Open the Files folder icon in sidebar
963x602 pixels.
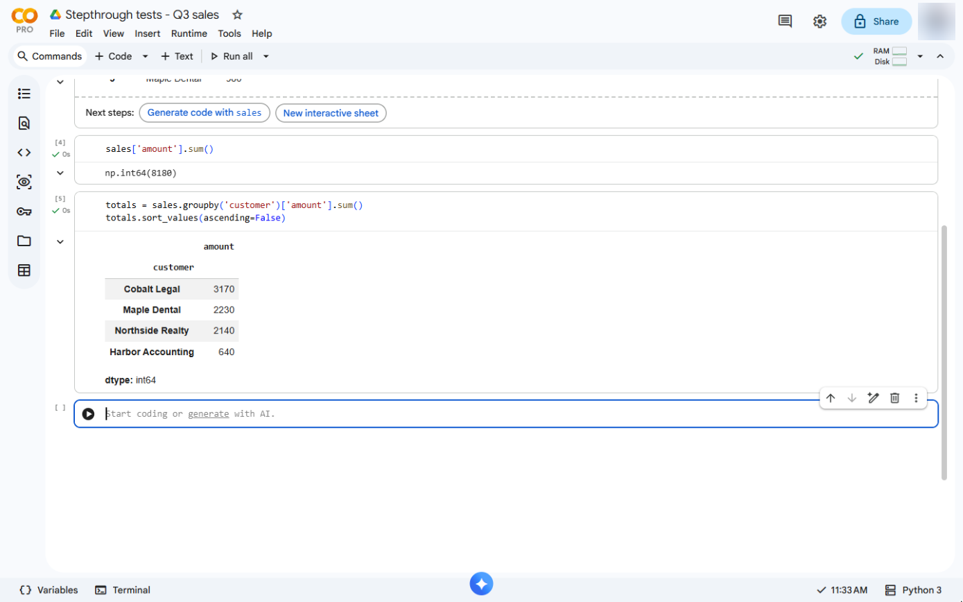point(24,241)
